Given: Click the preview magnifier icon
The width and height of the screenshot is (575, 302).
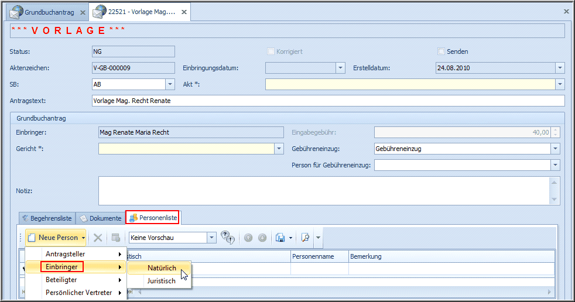Looking at the screenshot, I should [304, 238].
